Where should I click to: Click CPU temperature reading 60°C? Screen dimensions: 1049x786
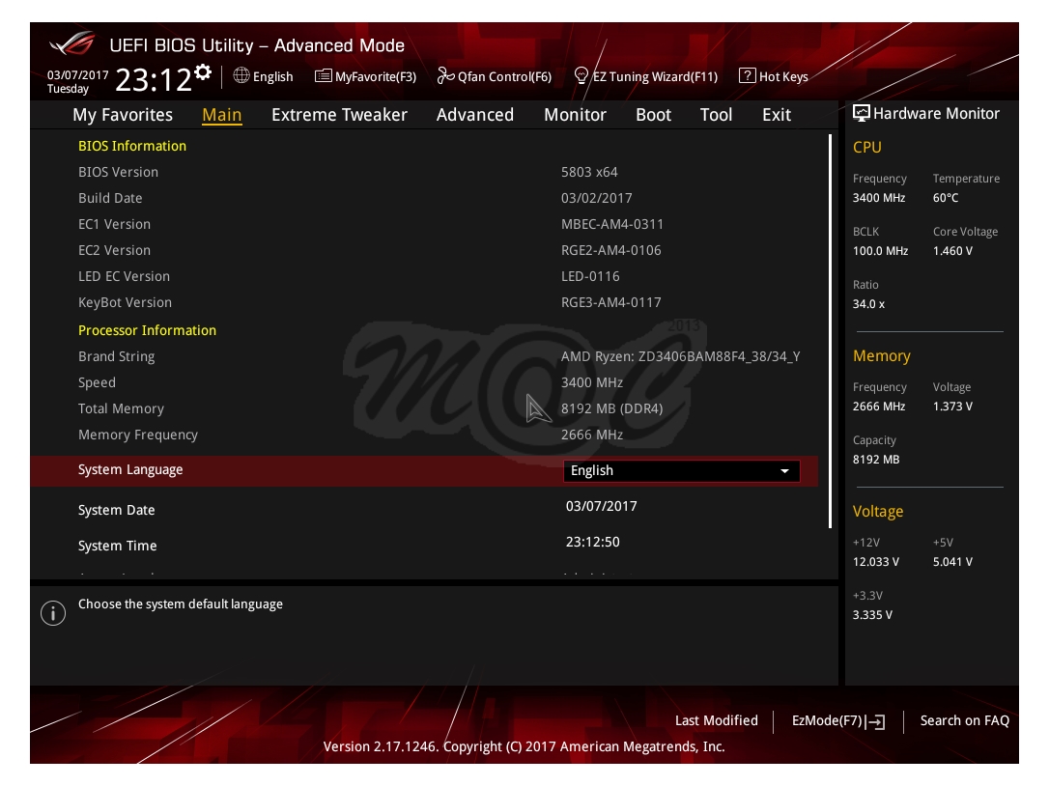click(x=946, y=198)
